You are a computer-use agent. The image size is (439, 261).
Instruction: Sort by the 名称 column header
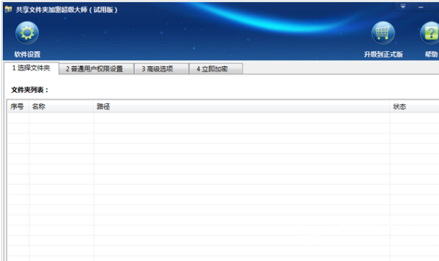click(61, 107)
